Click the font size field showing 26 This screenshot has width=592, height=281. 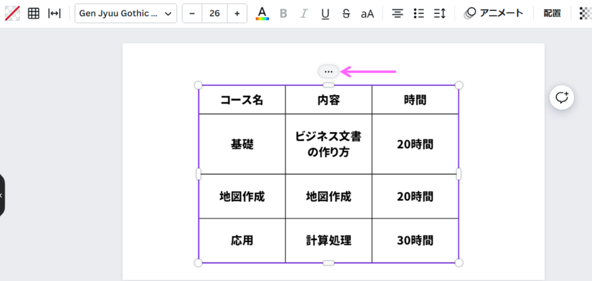pos(214,13)
